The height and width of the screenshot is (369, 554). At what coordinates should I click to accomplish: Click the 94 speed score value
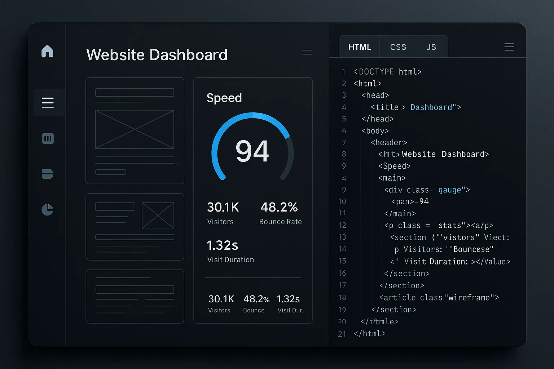coord(252,151)
